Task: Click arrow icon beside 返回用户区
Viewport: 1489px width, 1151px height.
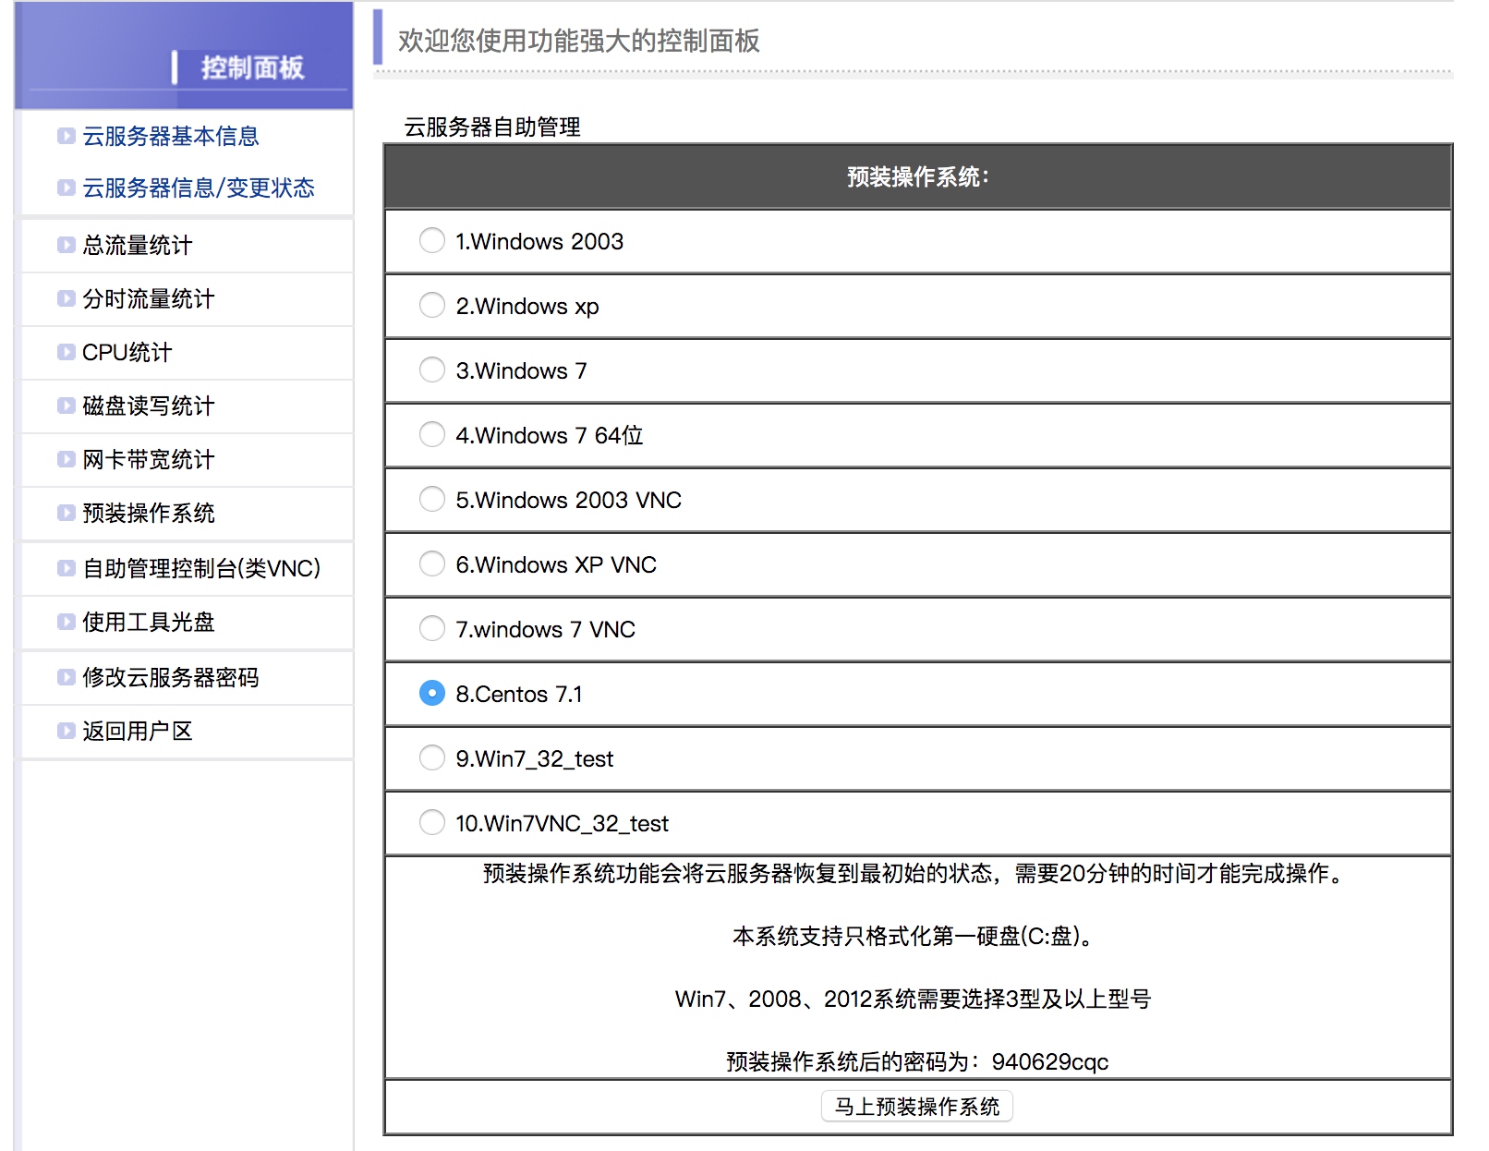Action: (x=66, y=731)
